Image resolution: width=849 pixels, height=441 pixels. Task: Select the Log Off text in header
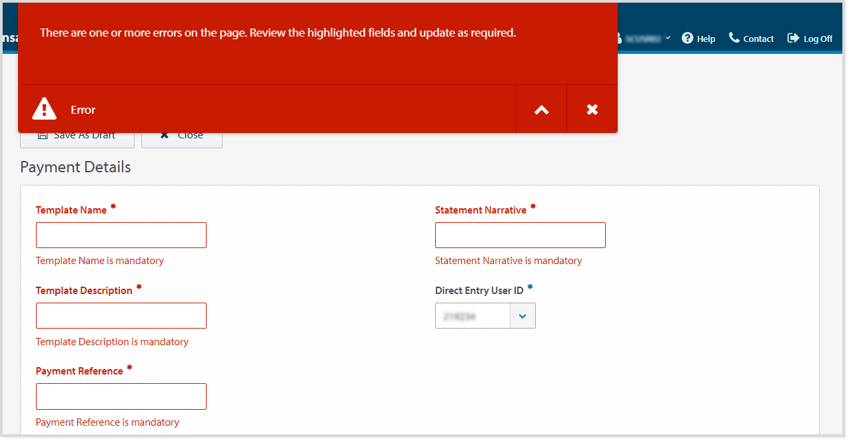click(818, 39)
